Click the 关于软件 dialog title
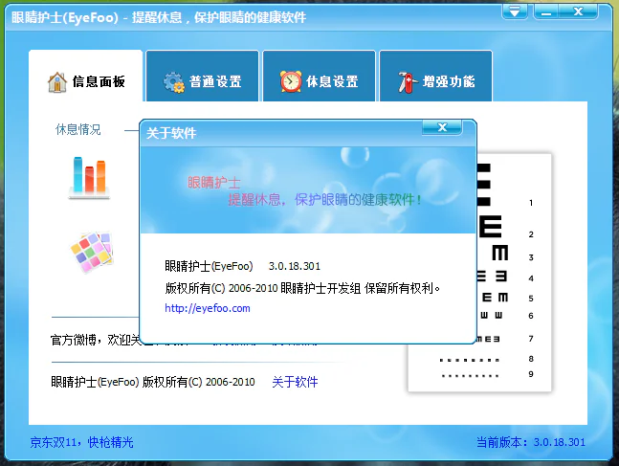The image size is (619, 466). [171, 133]
